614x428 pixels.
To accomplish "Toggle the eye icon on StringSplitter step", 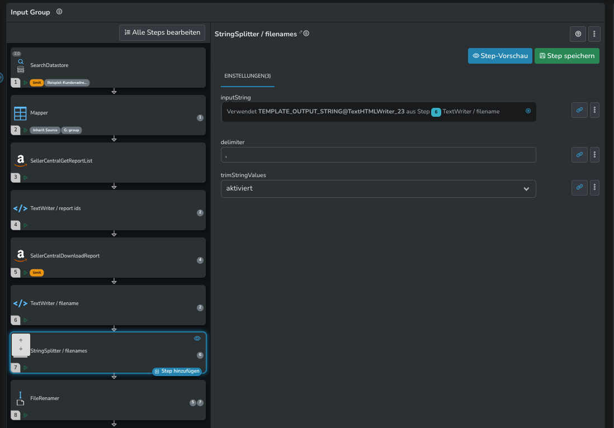I will pyautogui.click(x=197, y=339).
